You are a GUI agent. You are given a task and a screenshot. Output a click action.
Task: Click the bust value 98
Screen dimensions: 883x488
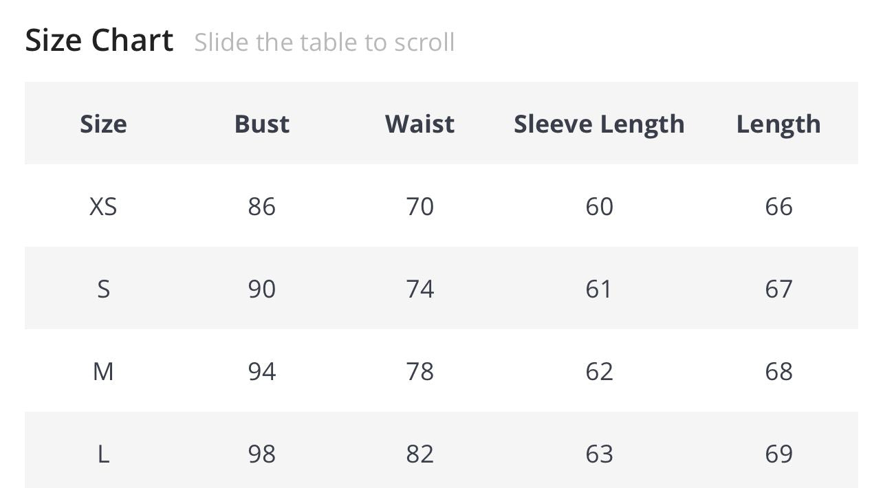[262, 454]
